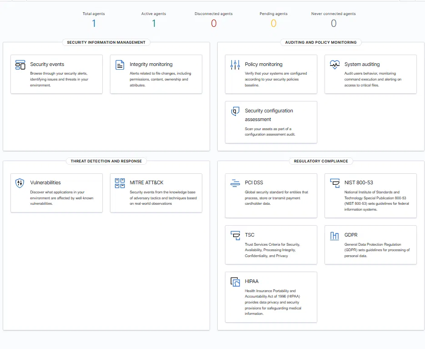425x349 pixels.
Task: Click the System auditing description text
Action: pyautogui.click(x=373, y=79)
